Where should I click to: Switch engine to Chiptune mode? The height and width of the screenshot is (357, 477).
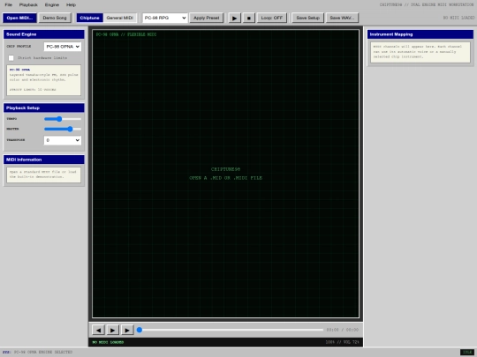click(x=89, y=18)
